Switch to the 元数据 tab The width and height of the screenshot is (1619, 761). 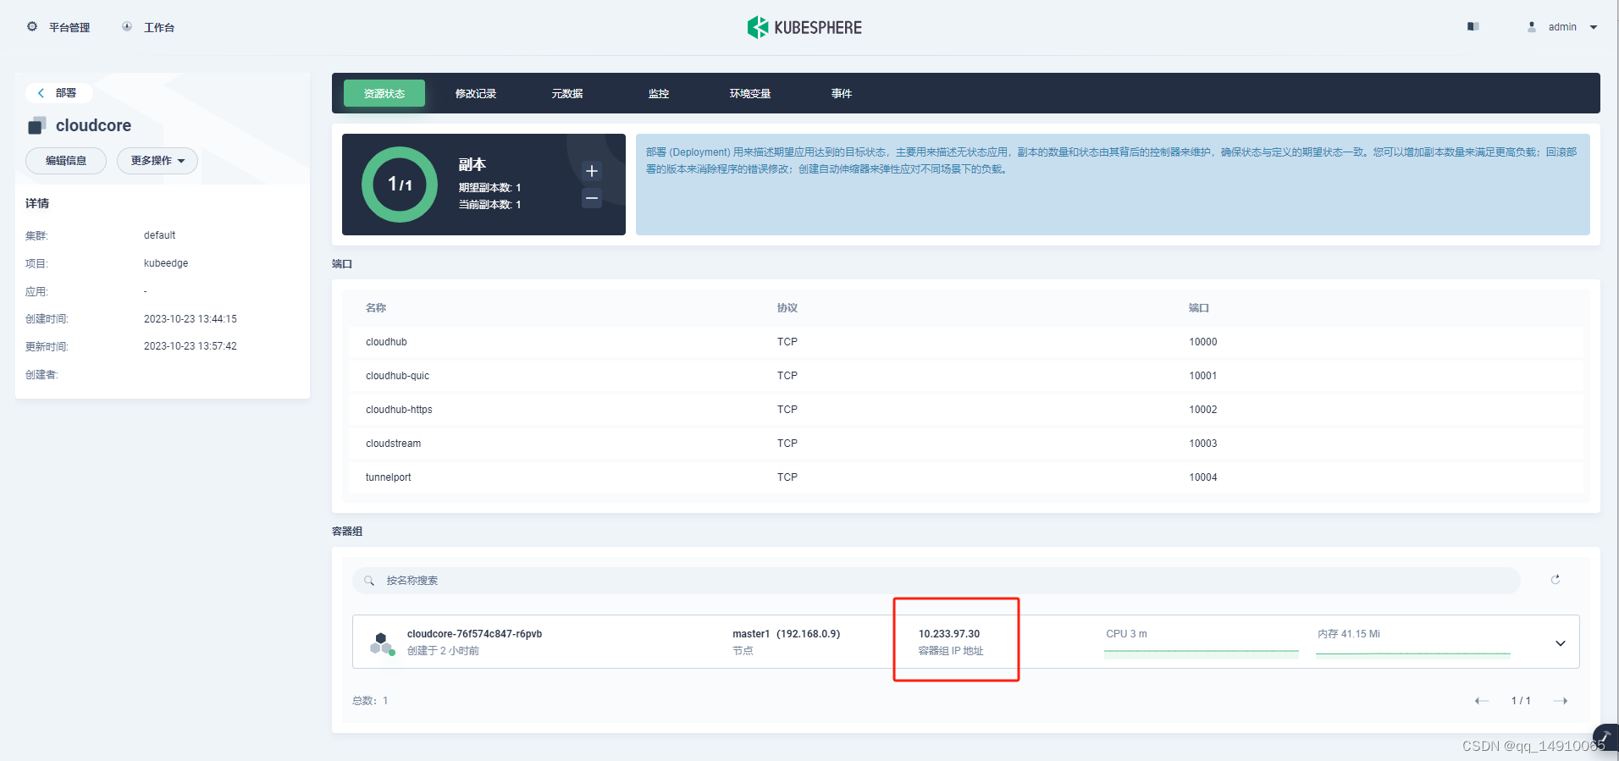[x=567, y=93]
